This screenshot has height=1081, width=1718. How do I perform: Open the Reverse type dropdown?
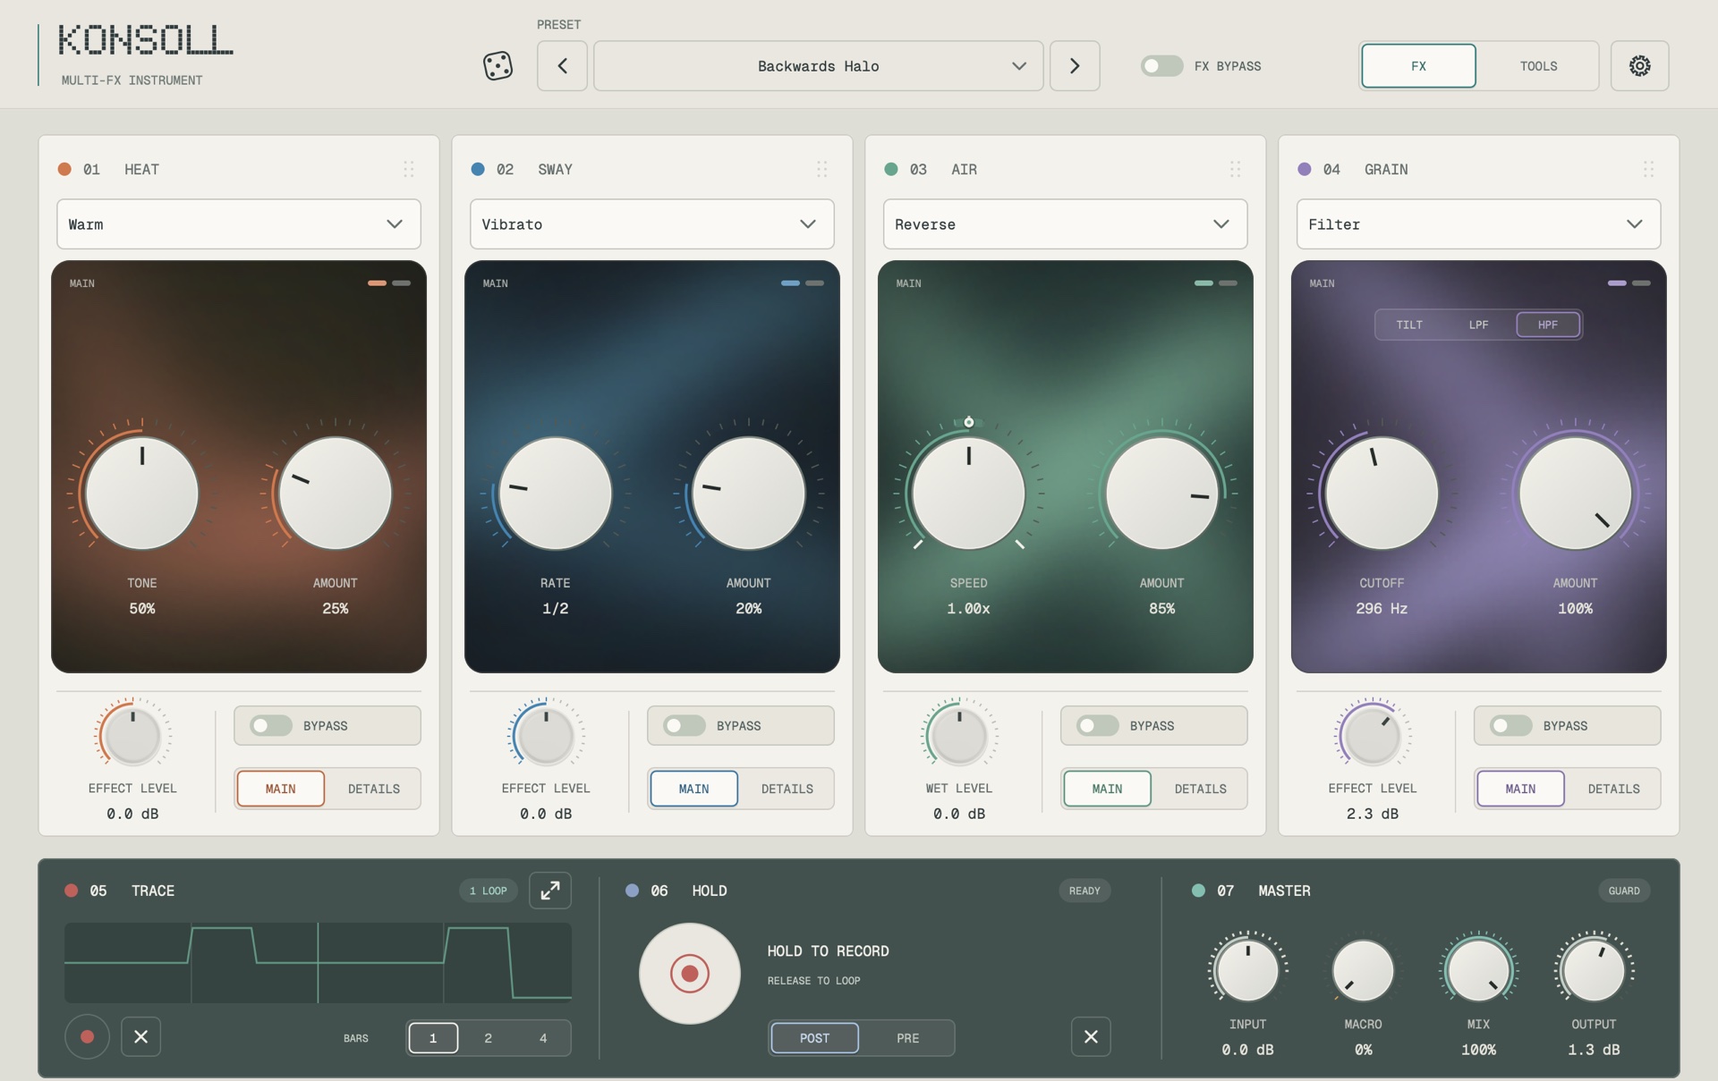tap(1065, 224)
